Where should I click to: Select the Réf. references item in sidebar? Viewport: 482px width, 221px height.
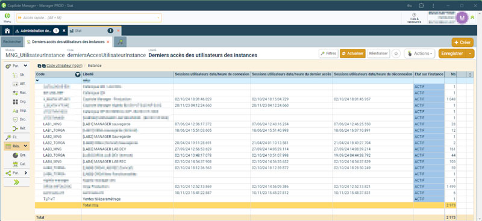click(19, 128)
